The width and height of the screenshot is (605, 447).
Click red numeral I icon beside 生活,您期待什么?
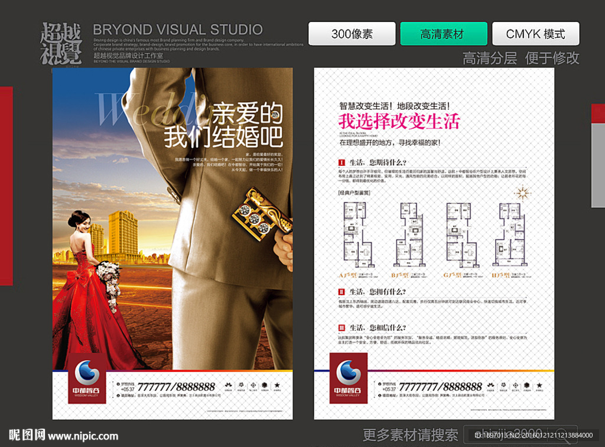click(x=341, y=162)
